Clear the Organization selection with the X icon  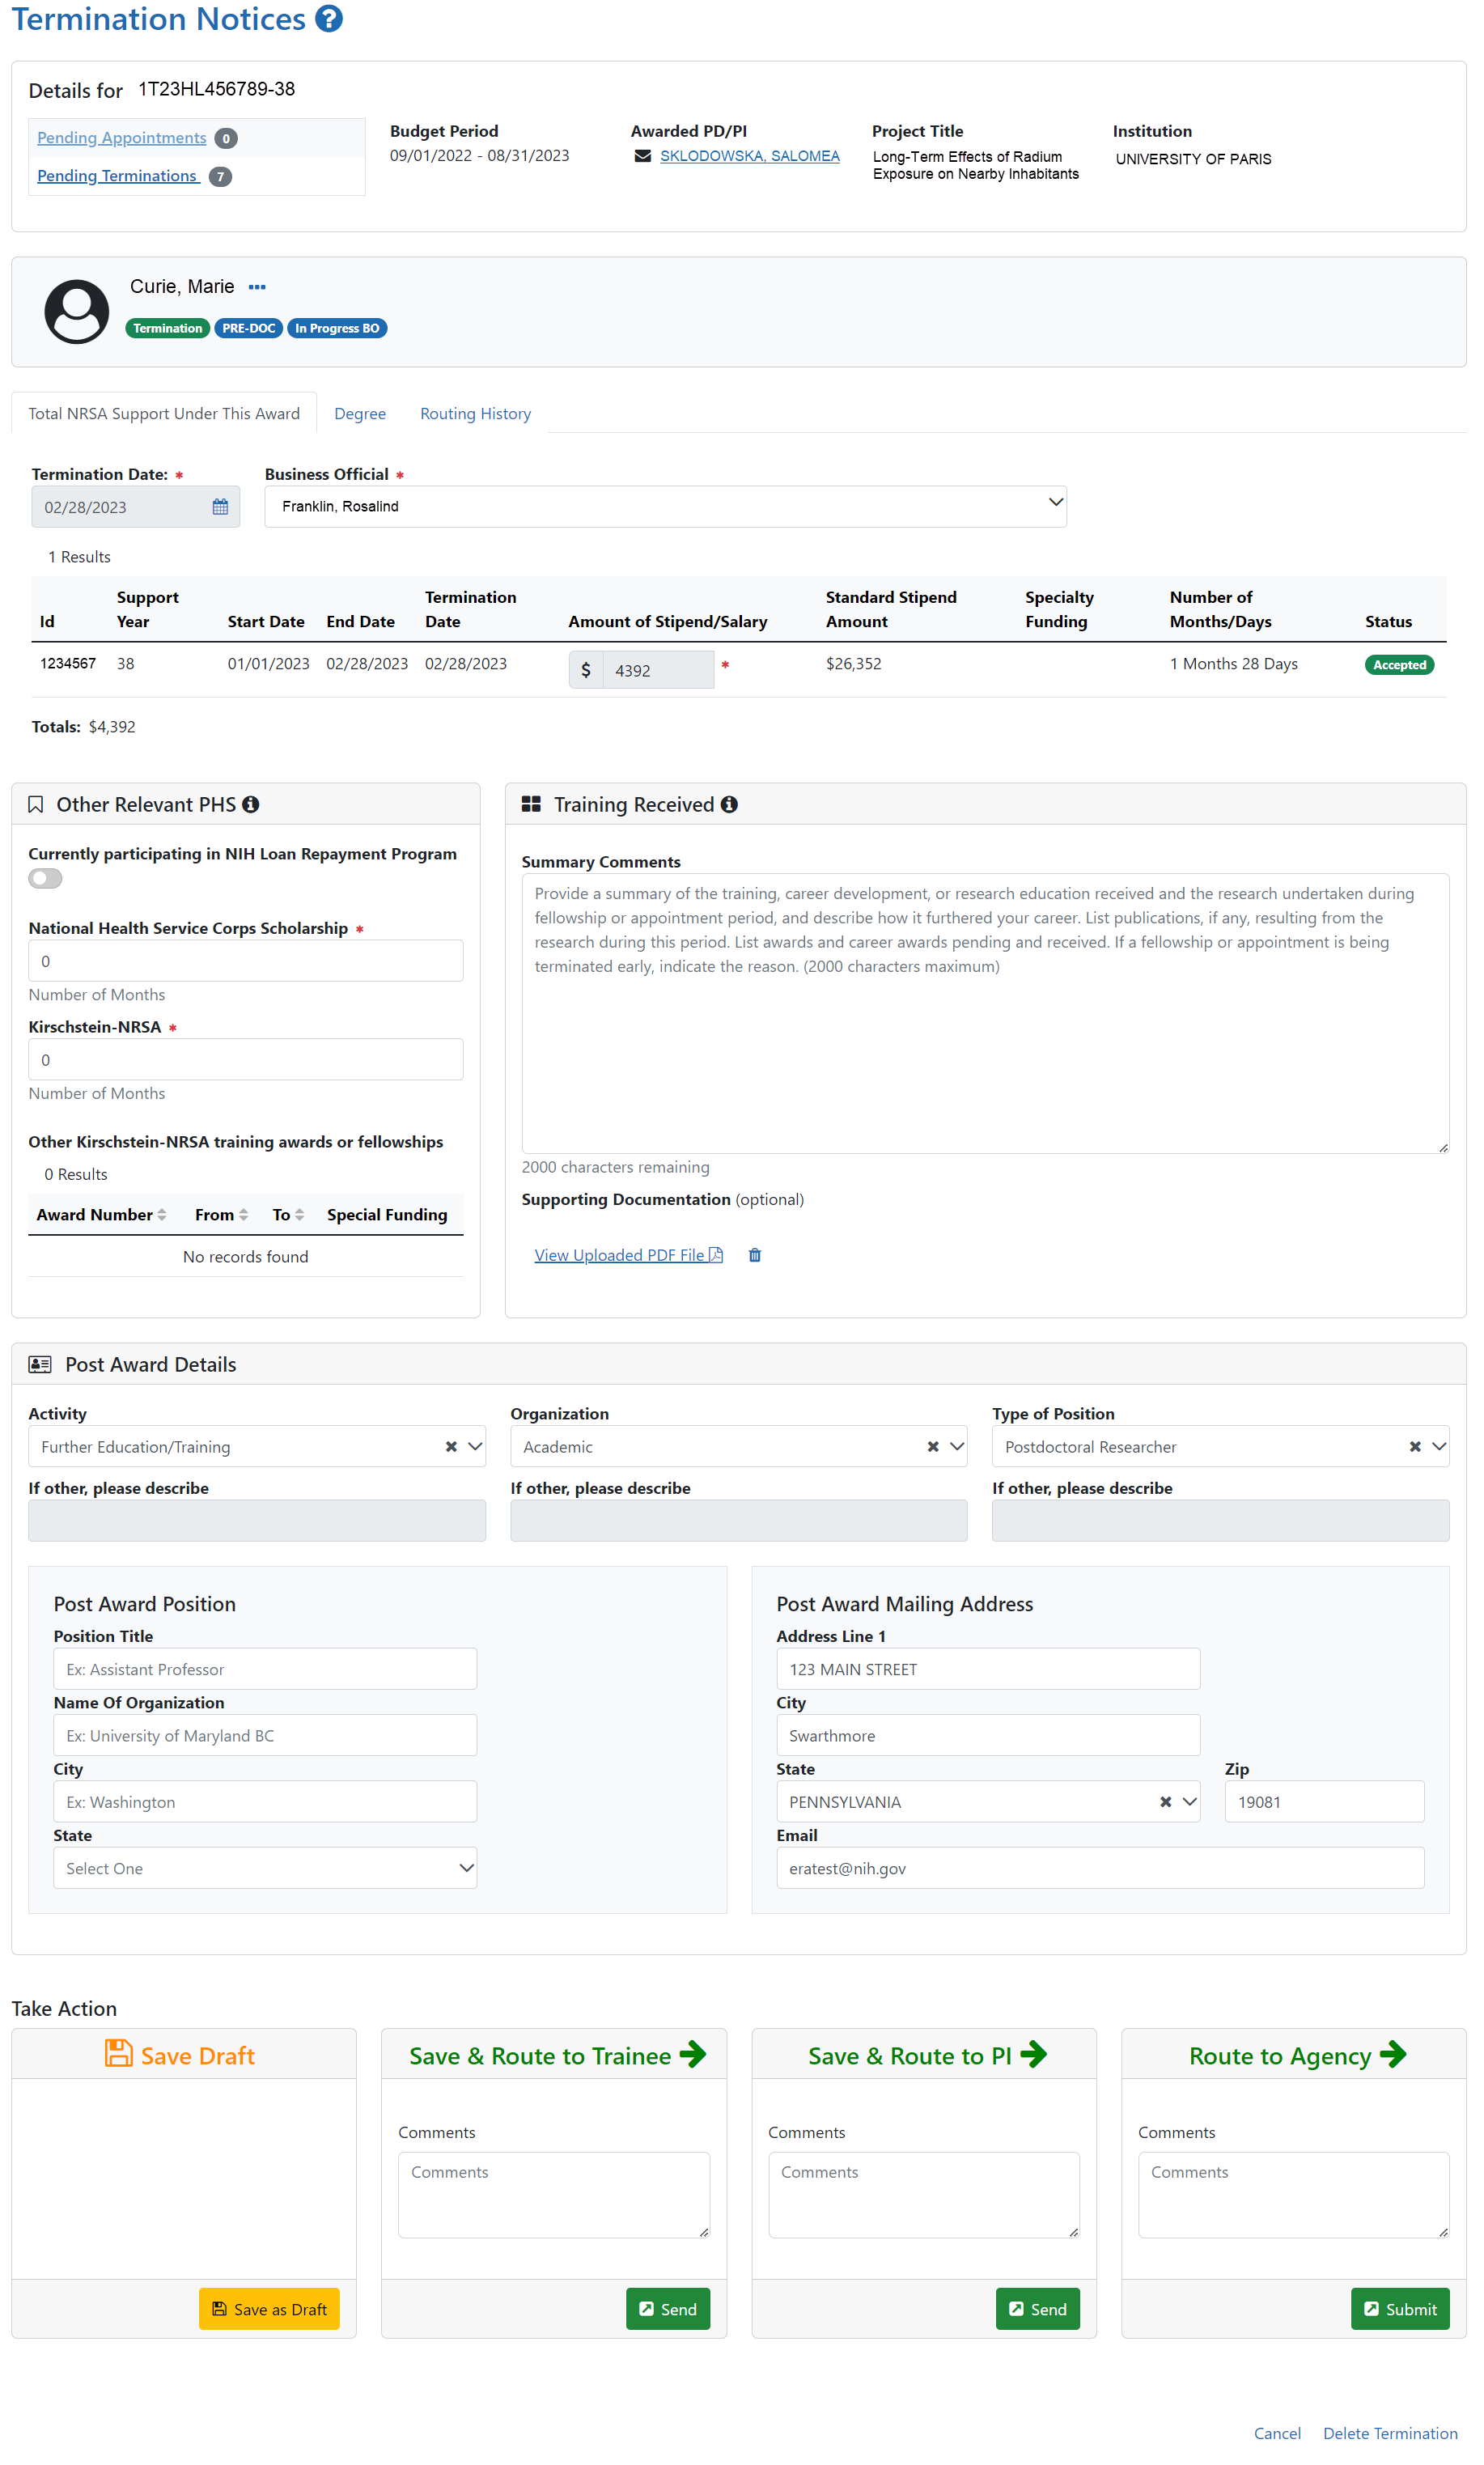[x=933, y=1446]
